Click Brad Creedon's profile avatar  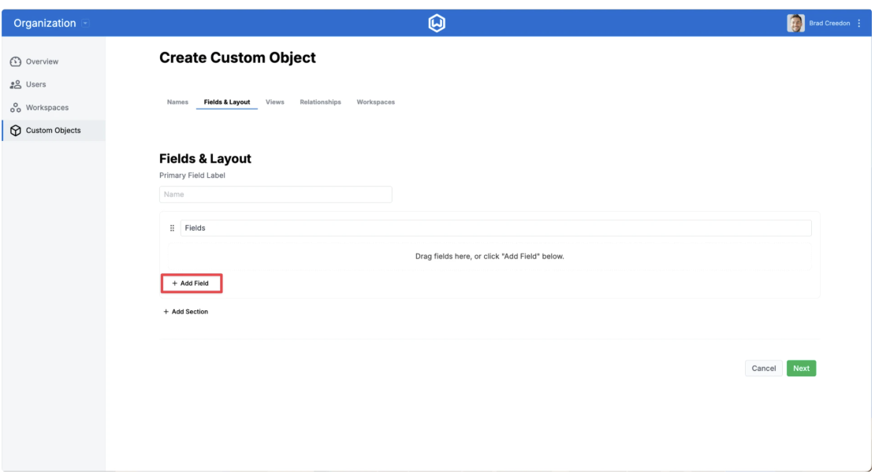[x=795, y=24]
